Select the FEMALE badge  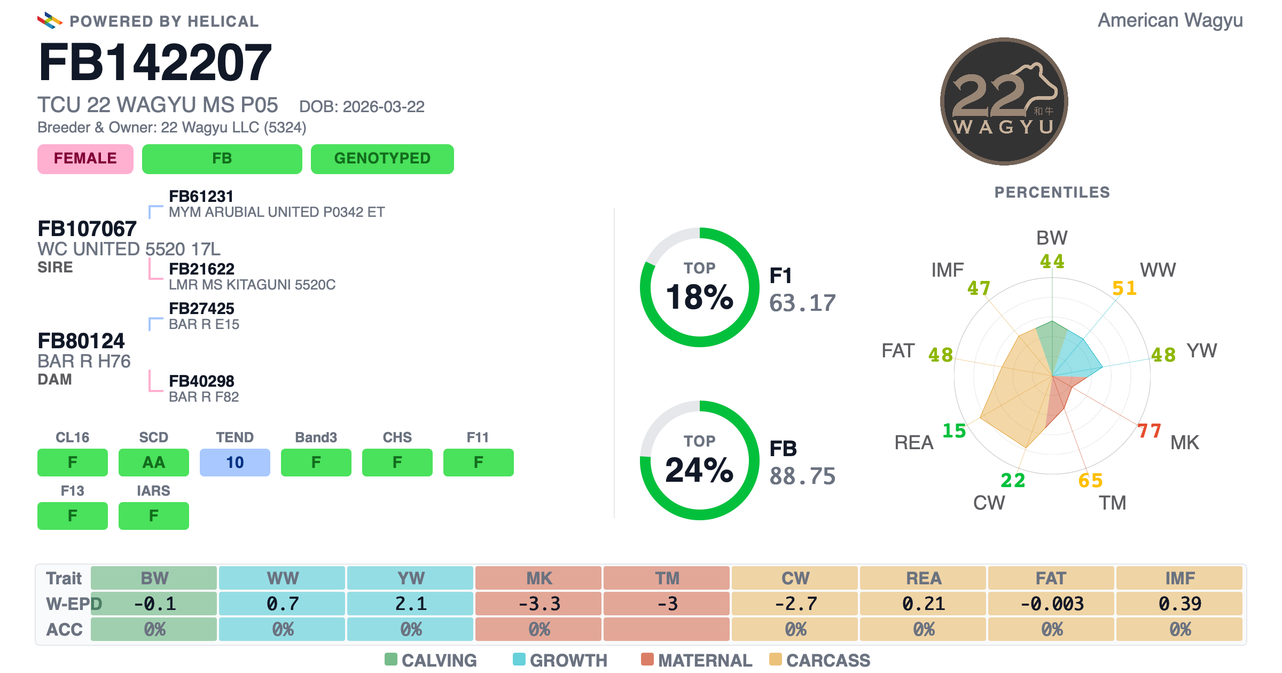tap(85, 159)
